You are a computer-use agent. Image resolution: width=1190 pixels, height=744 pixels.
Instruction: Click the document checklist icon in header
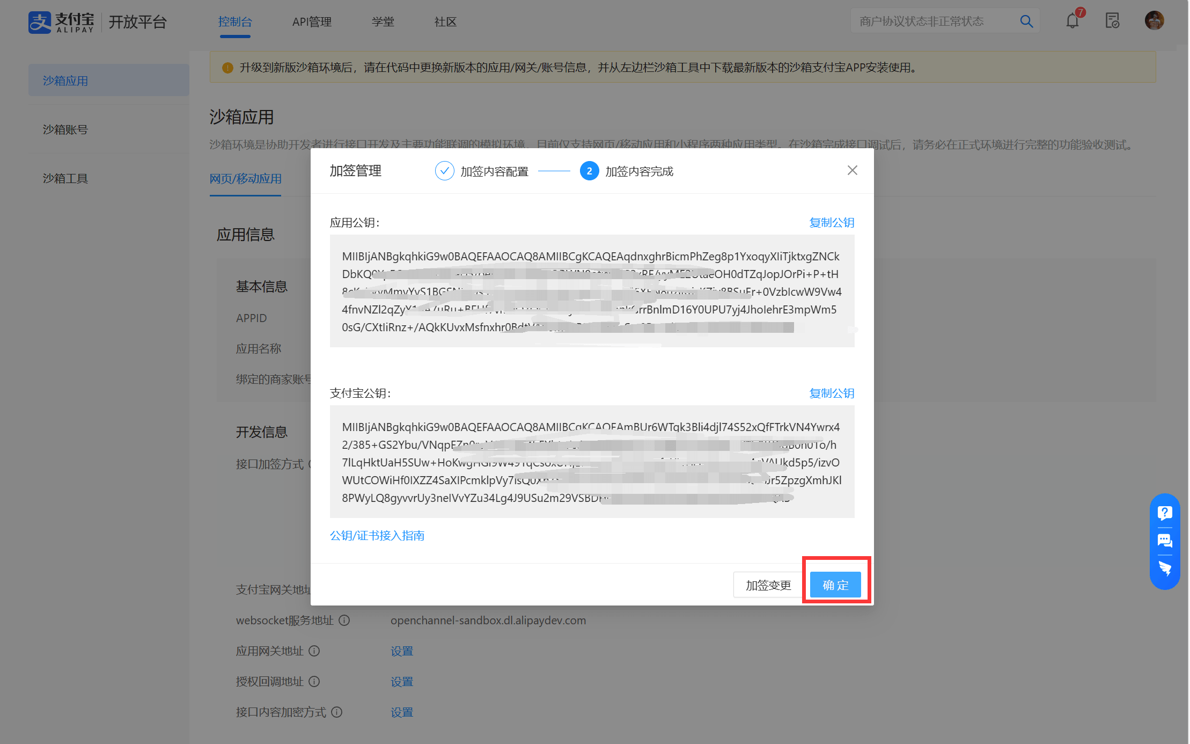pos(1112,21)
